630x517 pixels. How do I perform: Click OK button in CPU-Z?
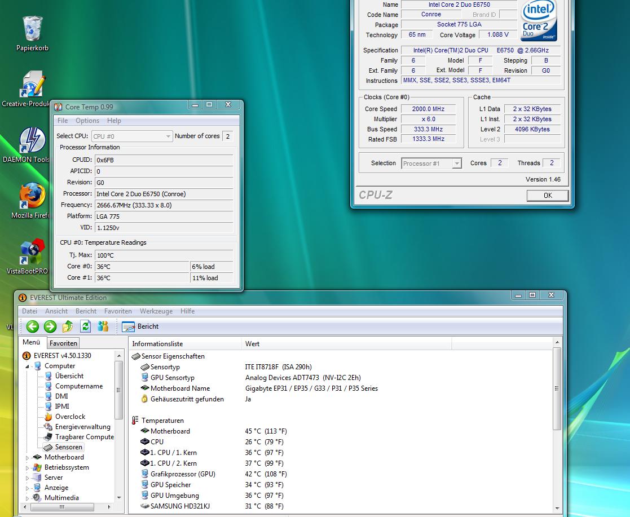pyautogui.click(x=548, y=195)
